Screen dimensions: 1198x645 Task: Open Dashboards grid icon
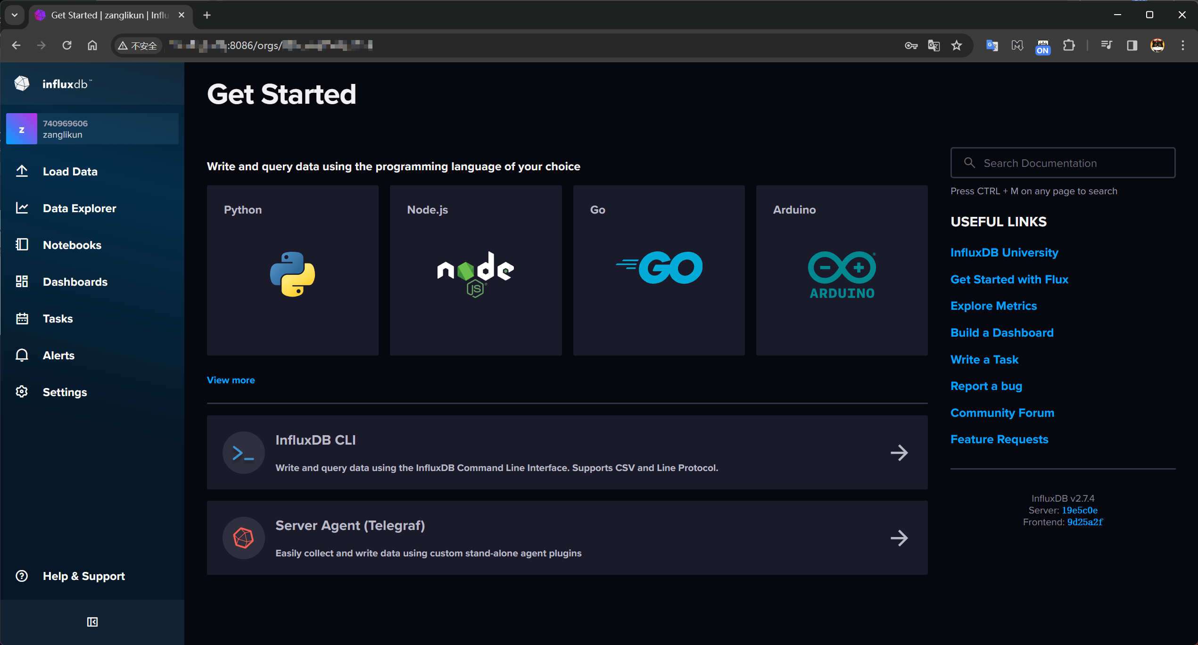click(22, 281)
